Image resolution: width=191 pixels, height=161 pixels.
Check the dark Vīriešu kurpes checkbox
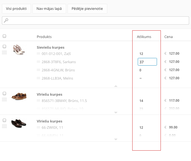pyautogui.click(x=4, y=120)
